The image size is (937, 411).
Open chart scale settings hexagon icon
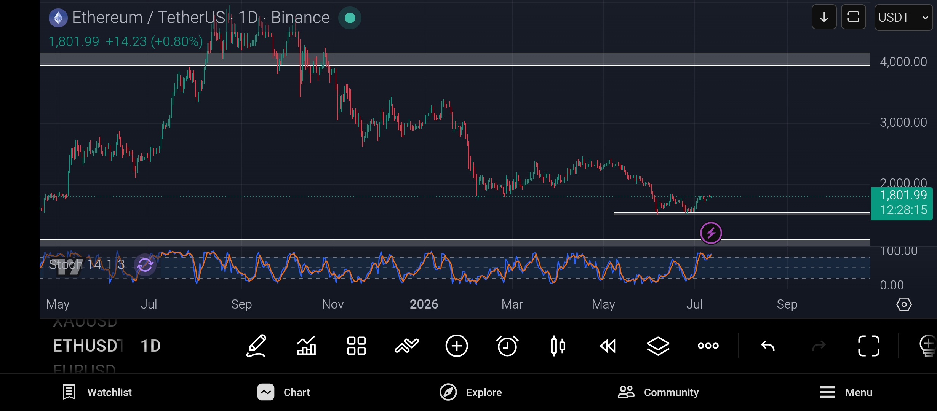[904, 304]
